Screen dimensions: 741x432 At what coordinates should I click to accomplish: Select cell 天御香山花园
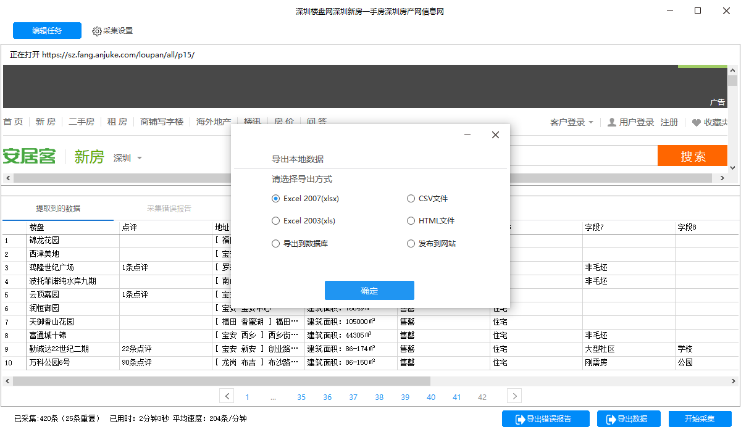[73, 322]
